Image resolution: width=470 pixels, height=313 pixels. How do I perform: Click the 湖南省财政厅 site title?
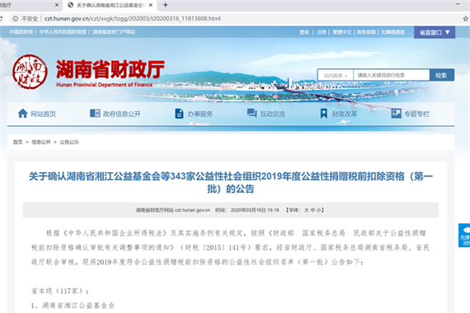click(x=110, y=69)
